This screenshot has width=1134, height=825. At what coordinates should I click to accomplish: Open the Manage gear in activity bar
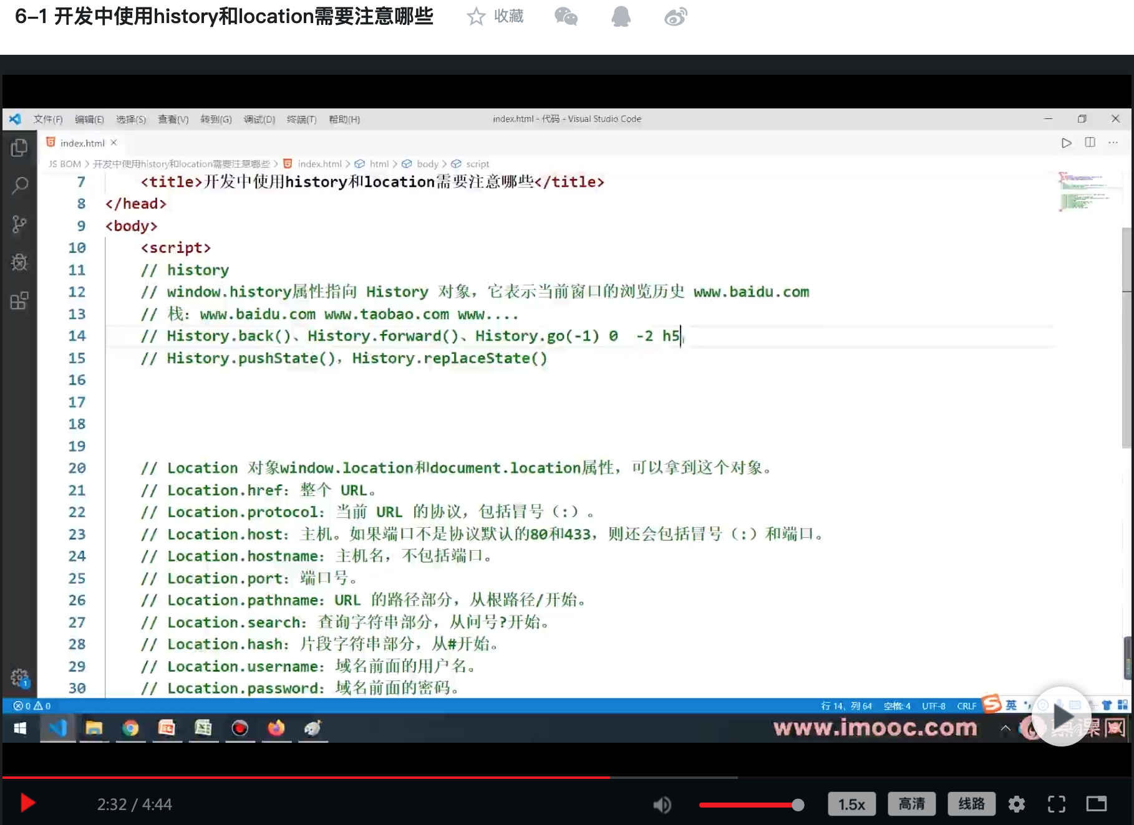click(x=19, y=677)
